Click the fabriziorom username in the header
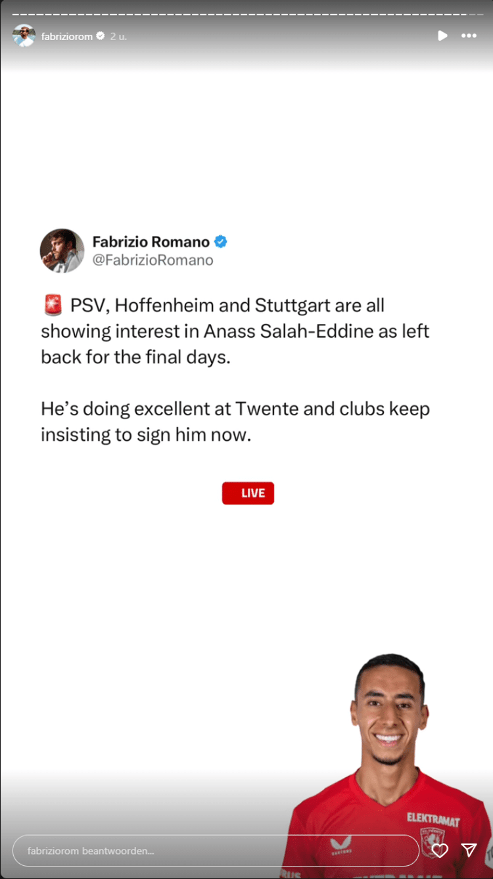 click(x=66, y=36)
